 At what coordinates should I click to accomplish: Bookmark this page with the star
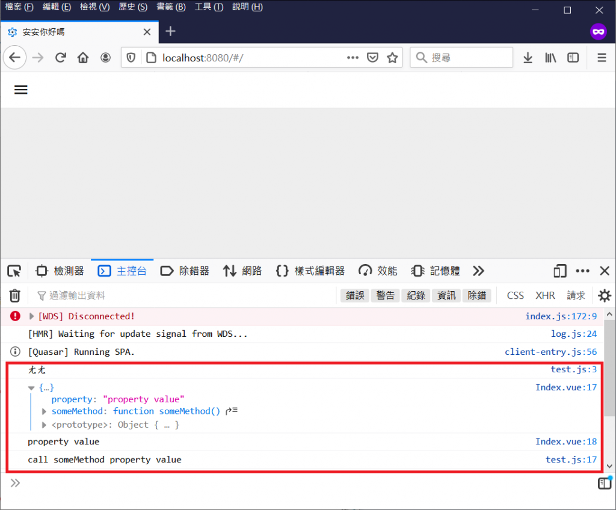(392, 58)
